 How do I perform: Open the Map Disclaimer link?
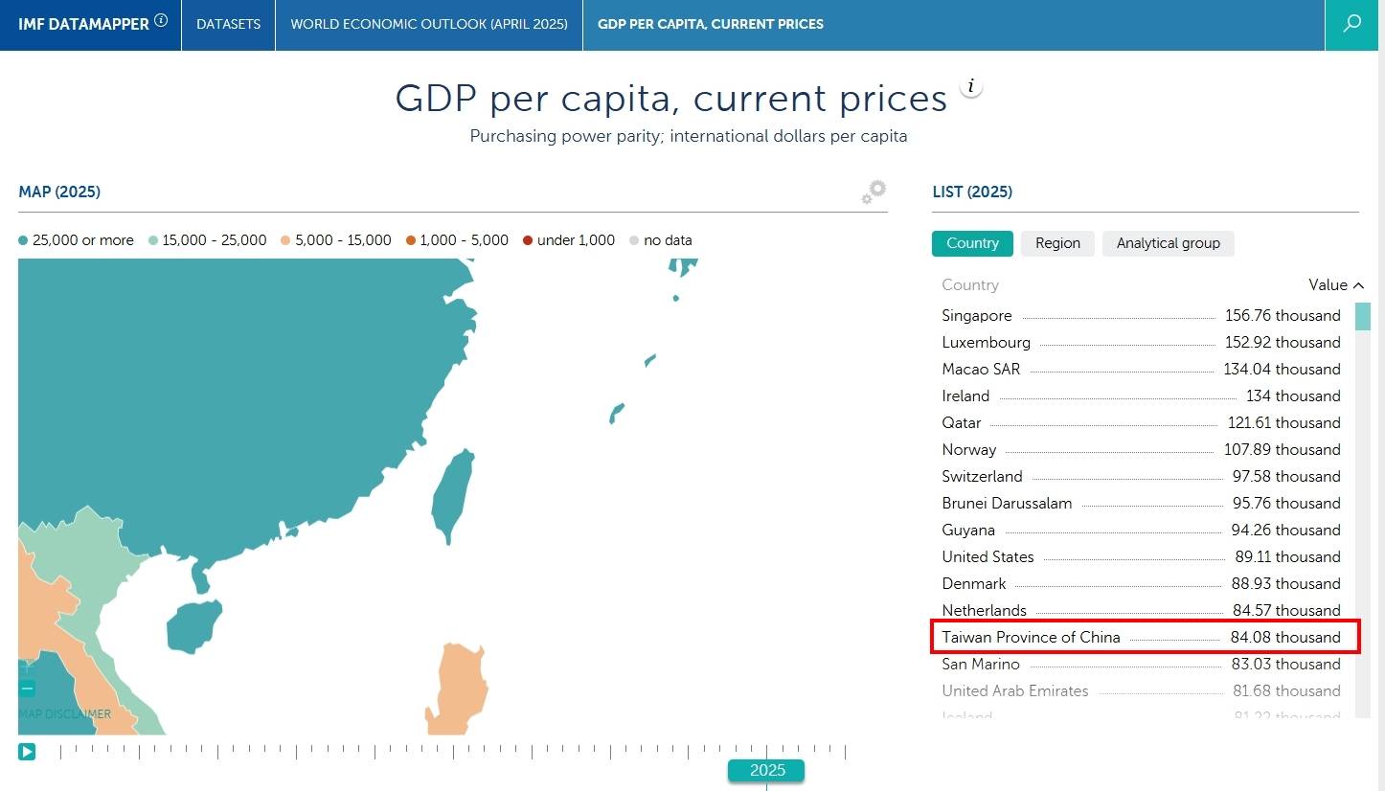click(x=65, y=713)
